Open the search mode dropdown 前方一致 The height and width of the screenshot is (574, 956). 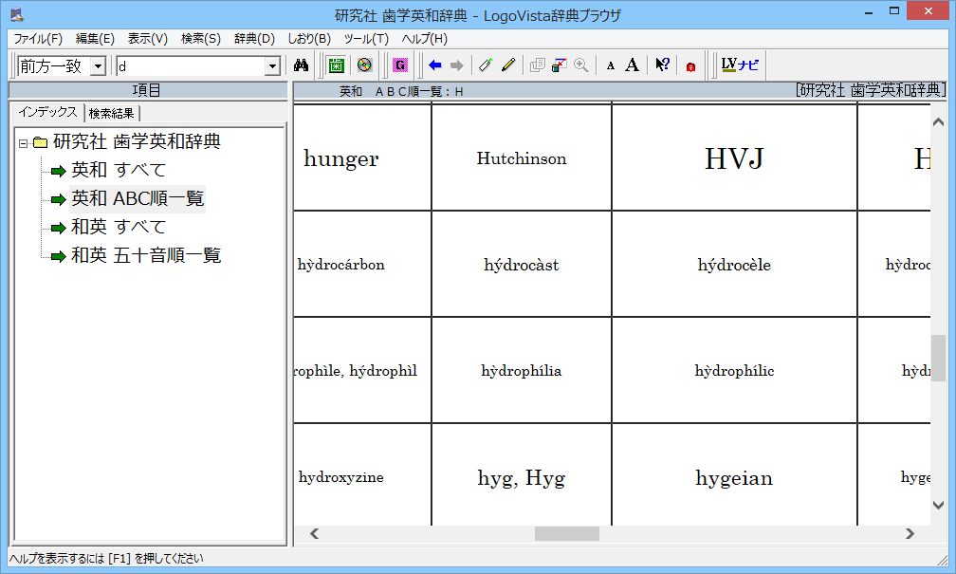point(98,66)
